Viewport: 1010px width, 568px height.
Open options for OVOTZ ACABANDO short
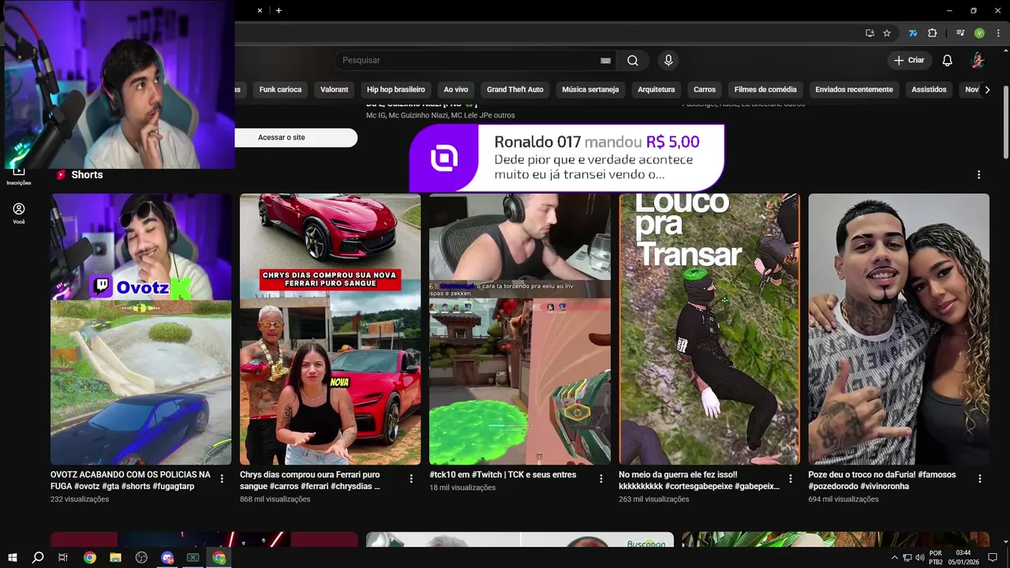(x=222, y=479)
